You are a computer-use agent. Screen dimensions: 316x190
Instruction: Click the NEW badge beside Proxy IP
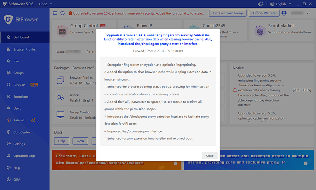[x=34, y=85]
